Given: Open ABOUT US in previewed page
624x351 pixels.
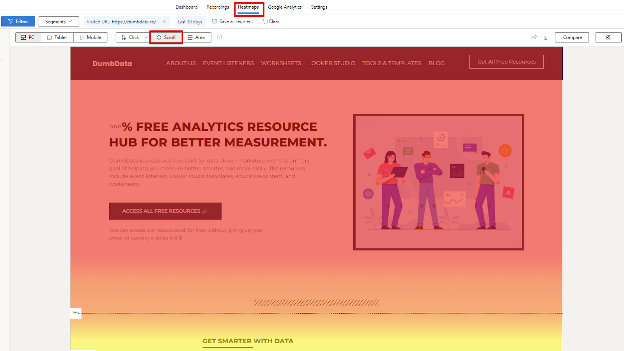Looking at the screenshot, I should (x=181, y=63).
